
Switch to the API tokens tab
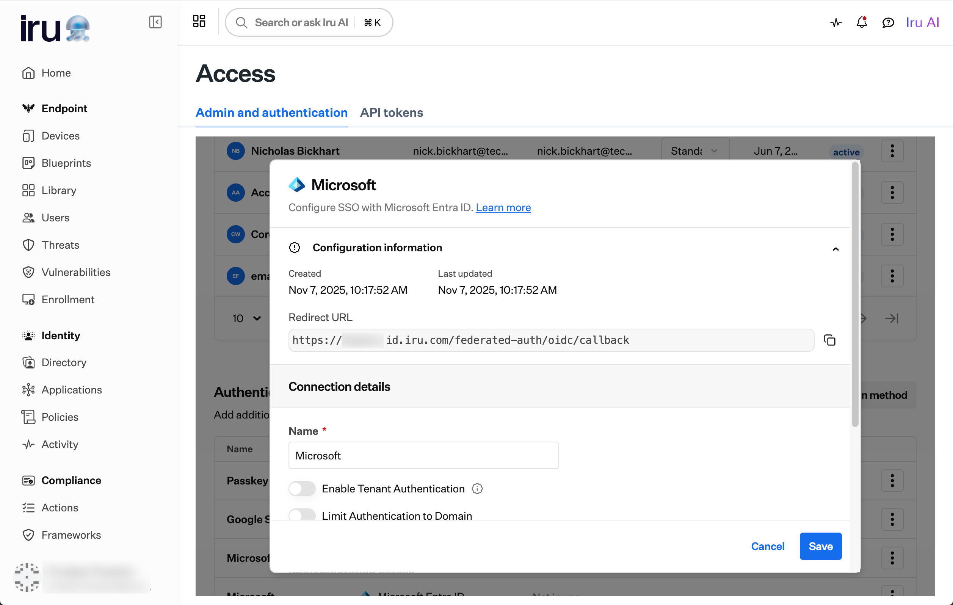click(392, 113)
